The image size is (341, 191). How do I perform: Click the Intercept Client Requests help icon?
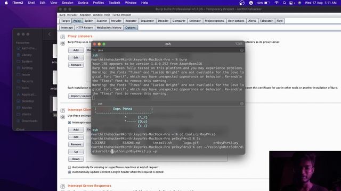(x=63, y=110)
